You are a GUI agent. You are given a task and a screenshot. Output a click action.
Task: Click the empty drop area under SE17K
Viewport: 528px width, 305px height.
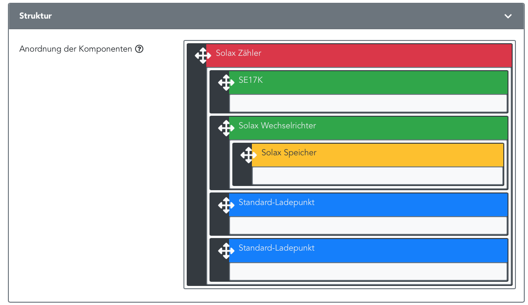pyautogui.click(x=368, y=103)
